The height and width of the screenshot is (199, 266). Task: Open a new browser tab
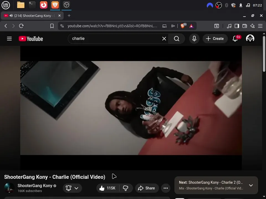(x=69, y=15)
